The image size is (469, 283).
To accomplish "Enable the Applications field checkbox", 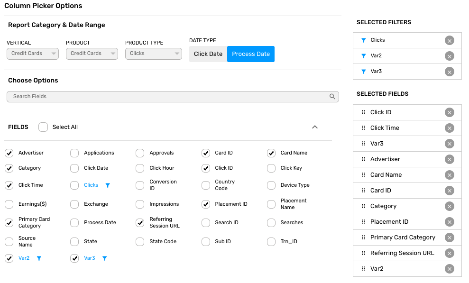I will click(x=74, y=153).
